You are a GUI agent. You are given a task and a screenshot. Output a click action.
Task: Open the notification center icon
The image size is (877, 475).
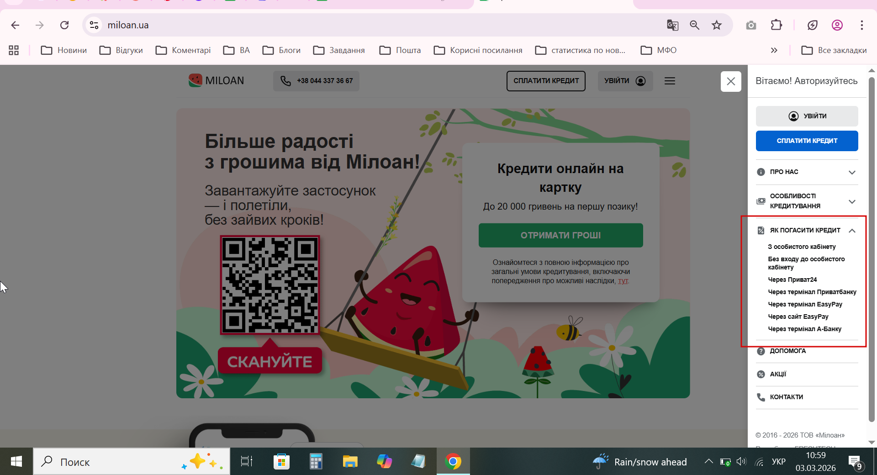[x=855, y=462]
